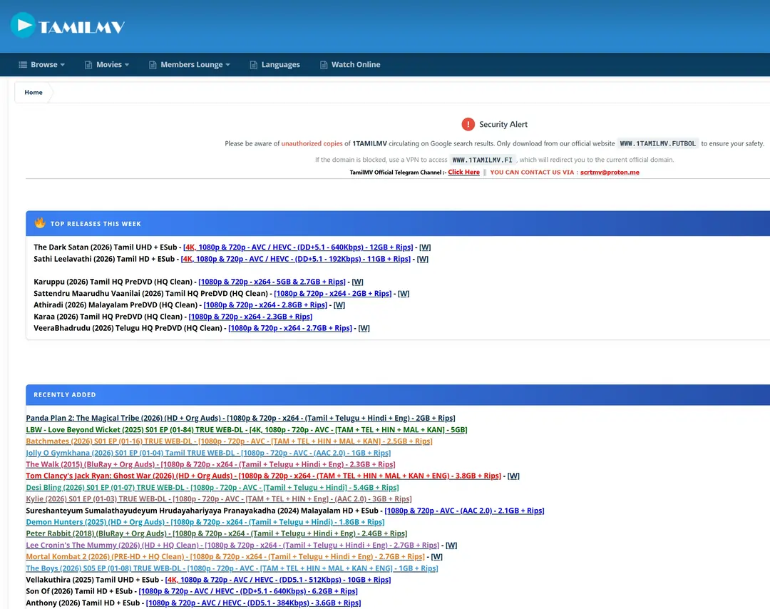770x609 pixels.
Task: Expand the Browse dropdown arrow
Action: [62, 65]
